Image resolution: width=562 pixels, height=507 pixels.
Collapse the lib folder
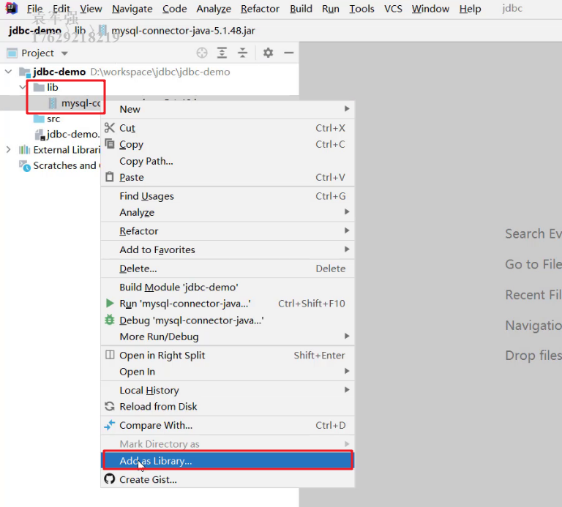click(x=23, y=88)
